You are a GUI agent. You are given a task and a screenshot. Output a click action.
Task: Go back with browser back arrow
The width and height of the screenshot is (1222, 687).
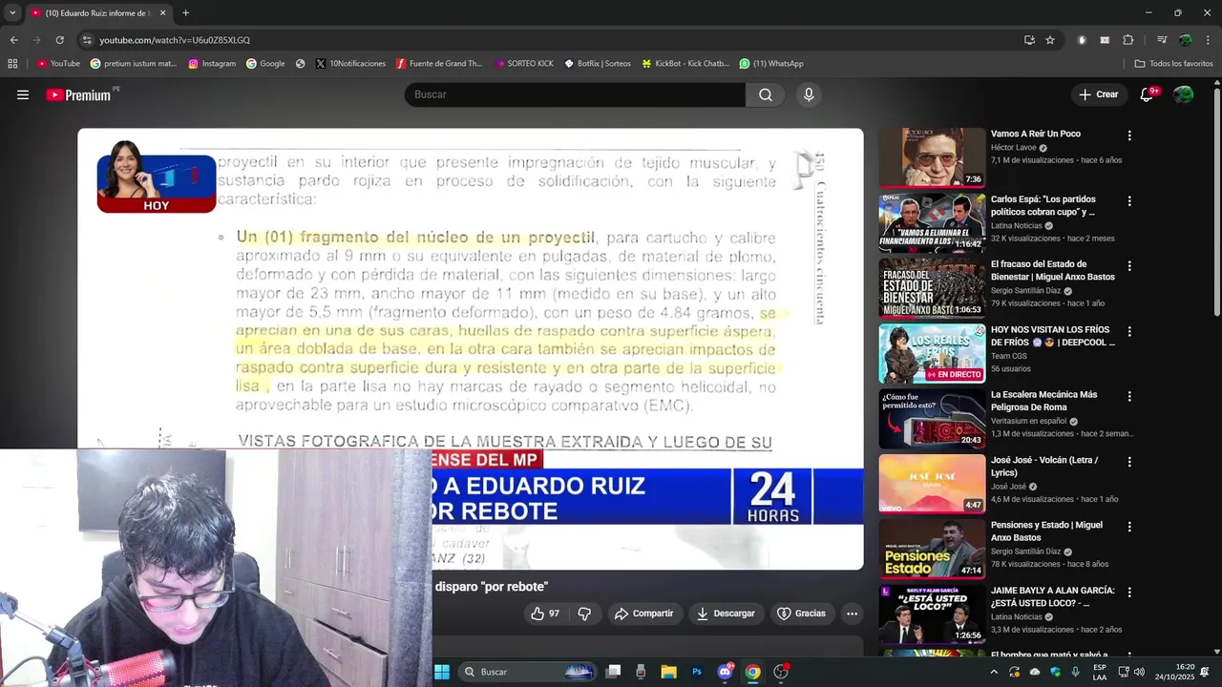[x=13, y=40]
